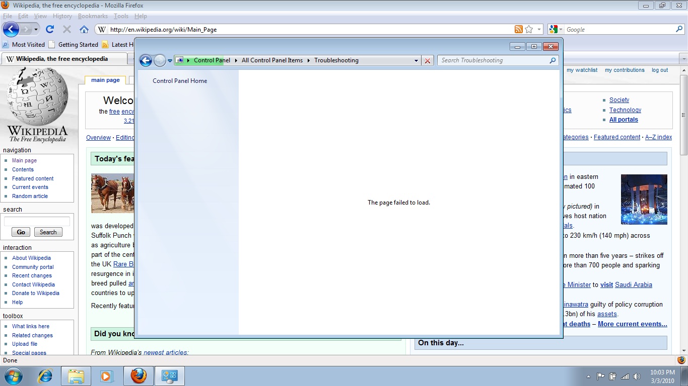Go to the Firefox Home page icon
Screen dimensions: 688x386
tap(84, 30)
